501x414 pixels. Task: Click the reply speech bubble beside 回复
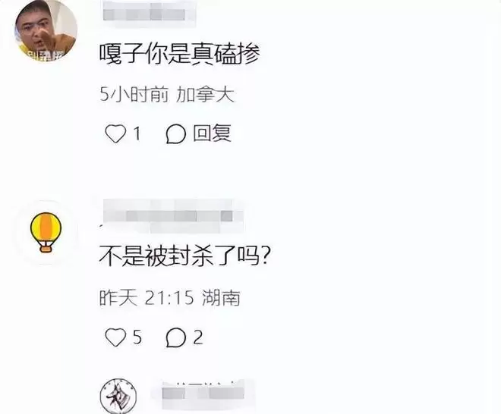click(176, 133)
